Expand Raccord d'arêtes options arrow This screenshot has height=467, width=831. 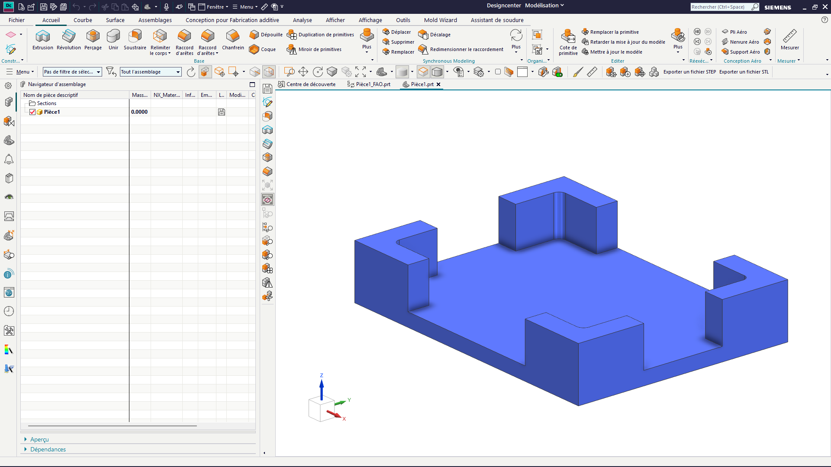coord(217,54)
